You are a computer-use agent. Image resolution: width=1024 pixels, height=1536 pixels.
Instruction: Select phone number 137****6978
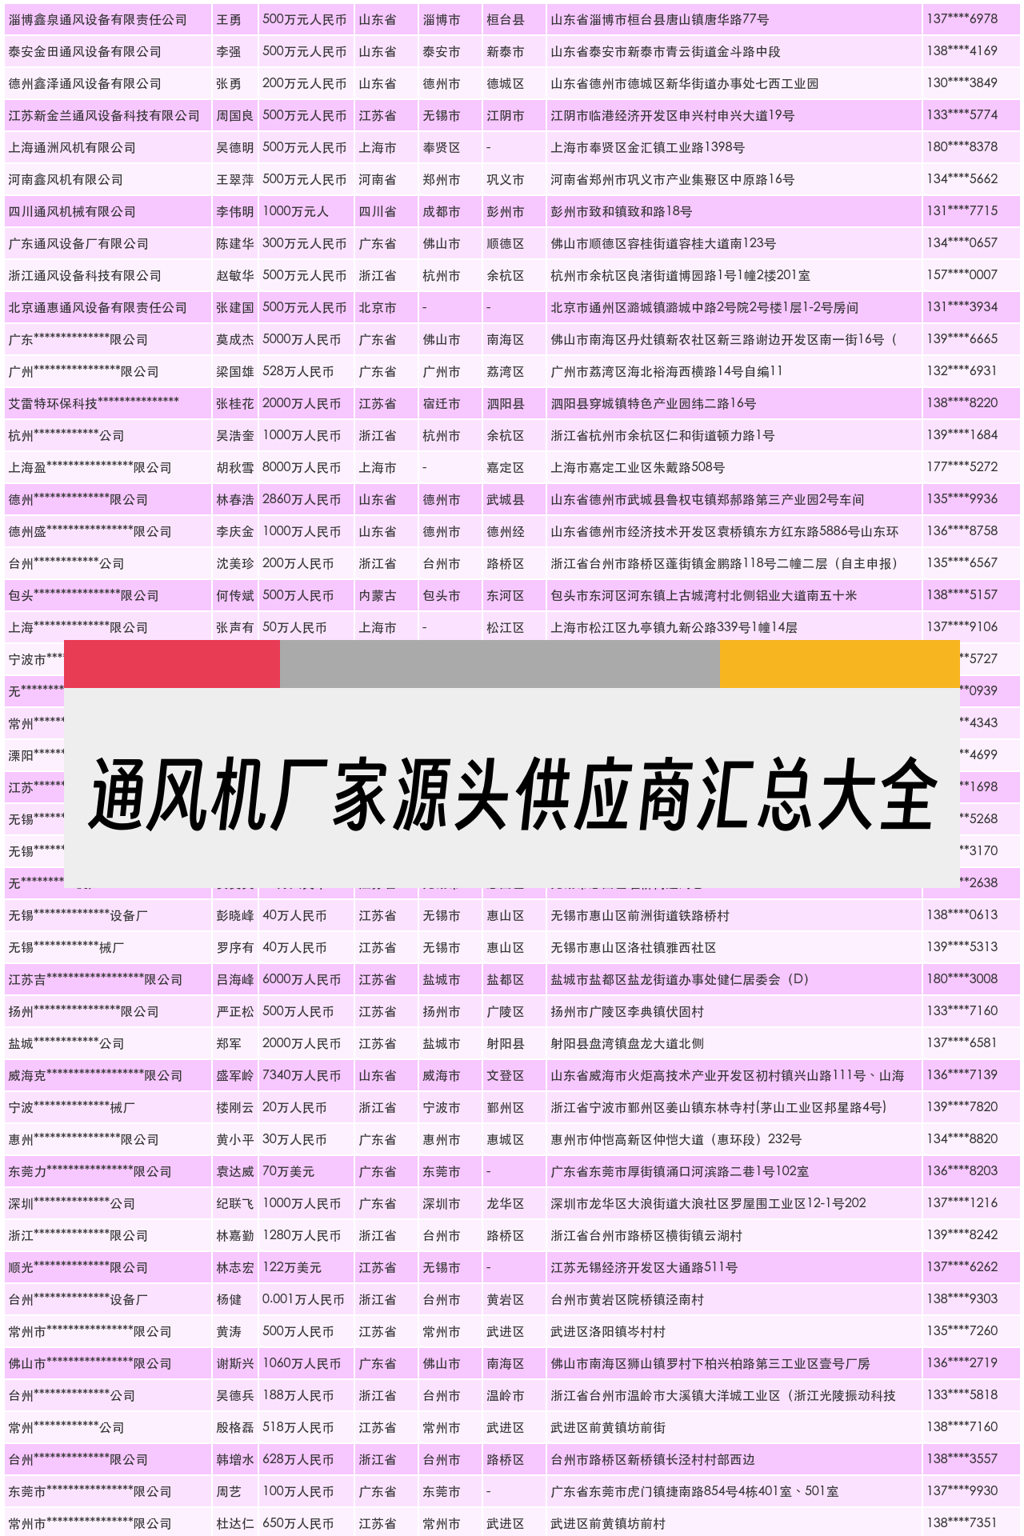pos(962,18)
